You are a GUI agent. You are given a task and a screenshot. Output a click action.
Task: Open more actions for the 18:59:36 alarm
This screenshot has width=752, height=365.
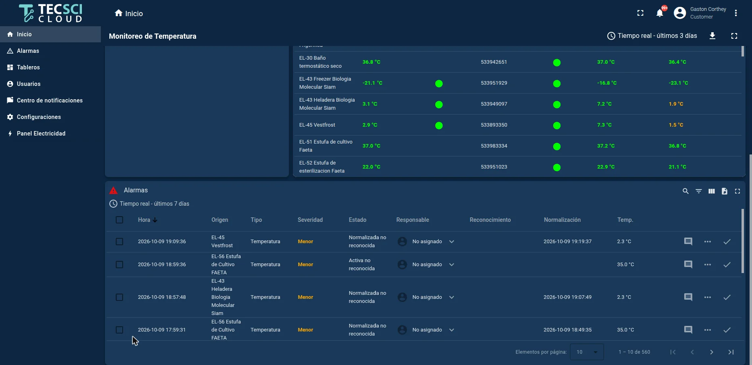tap(708, 265)
